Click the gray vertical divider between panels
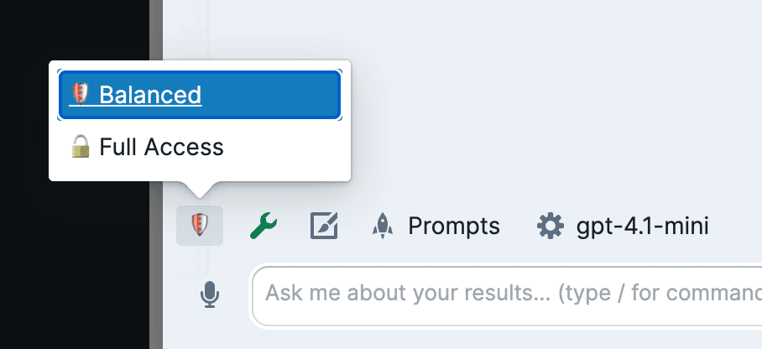The height and width of the screenshot is (349, 762). (156, 252)
